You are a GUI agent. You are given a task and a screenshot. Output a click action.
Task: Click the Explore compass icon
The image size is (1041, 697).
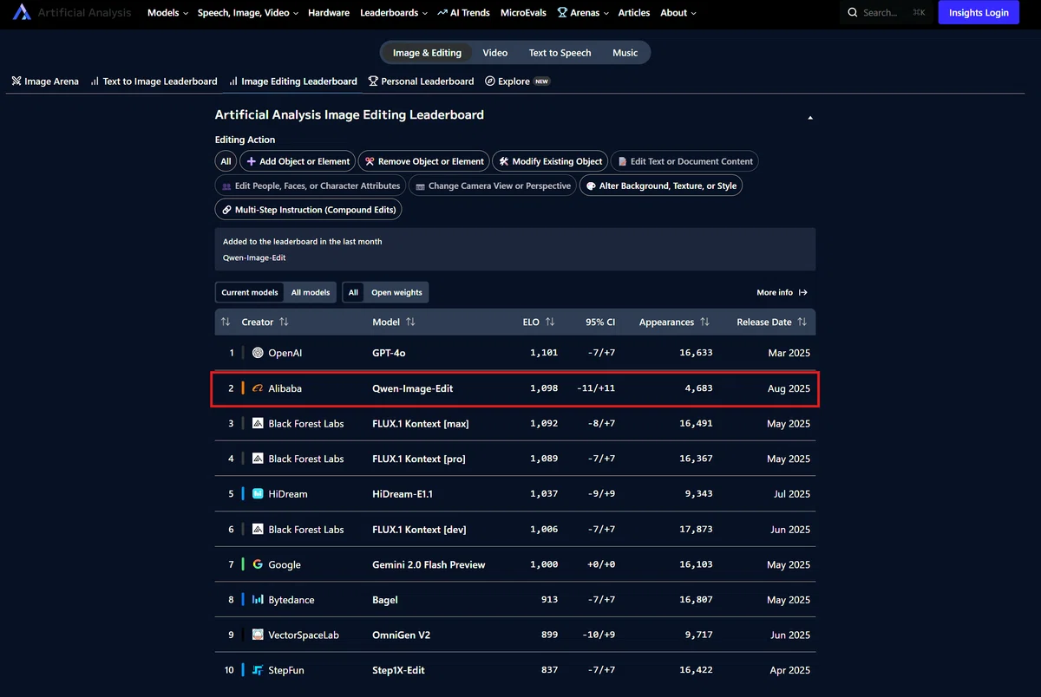[490, 81]
